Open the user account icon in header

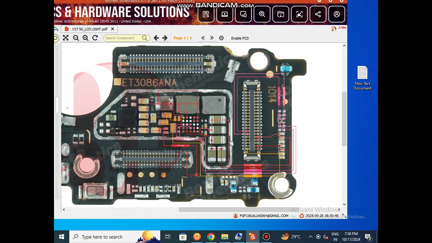[x=337, y=14]
